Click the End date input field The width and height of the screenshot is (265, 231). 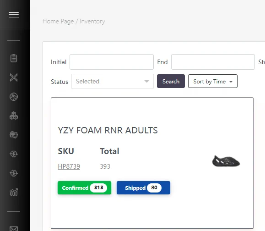tap(213, 62)
